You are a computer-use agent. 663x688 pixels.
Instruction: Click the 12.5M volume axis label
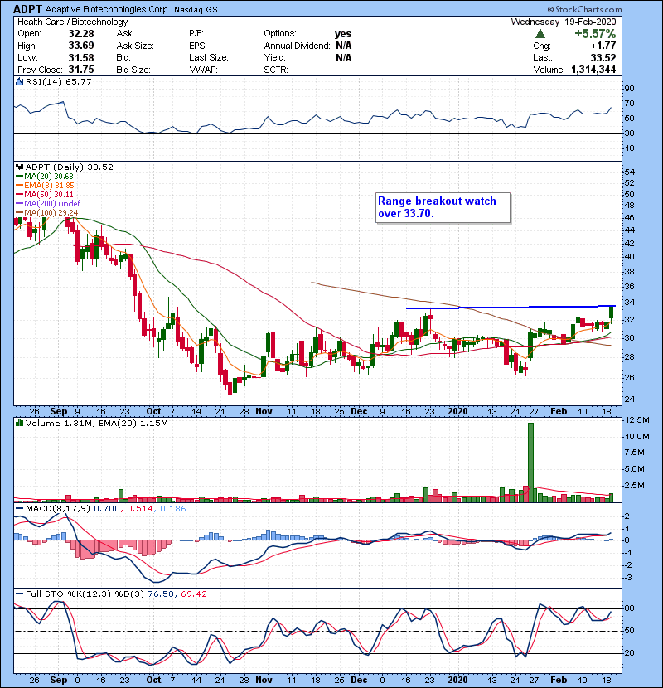click(x=637, y=420)
